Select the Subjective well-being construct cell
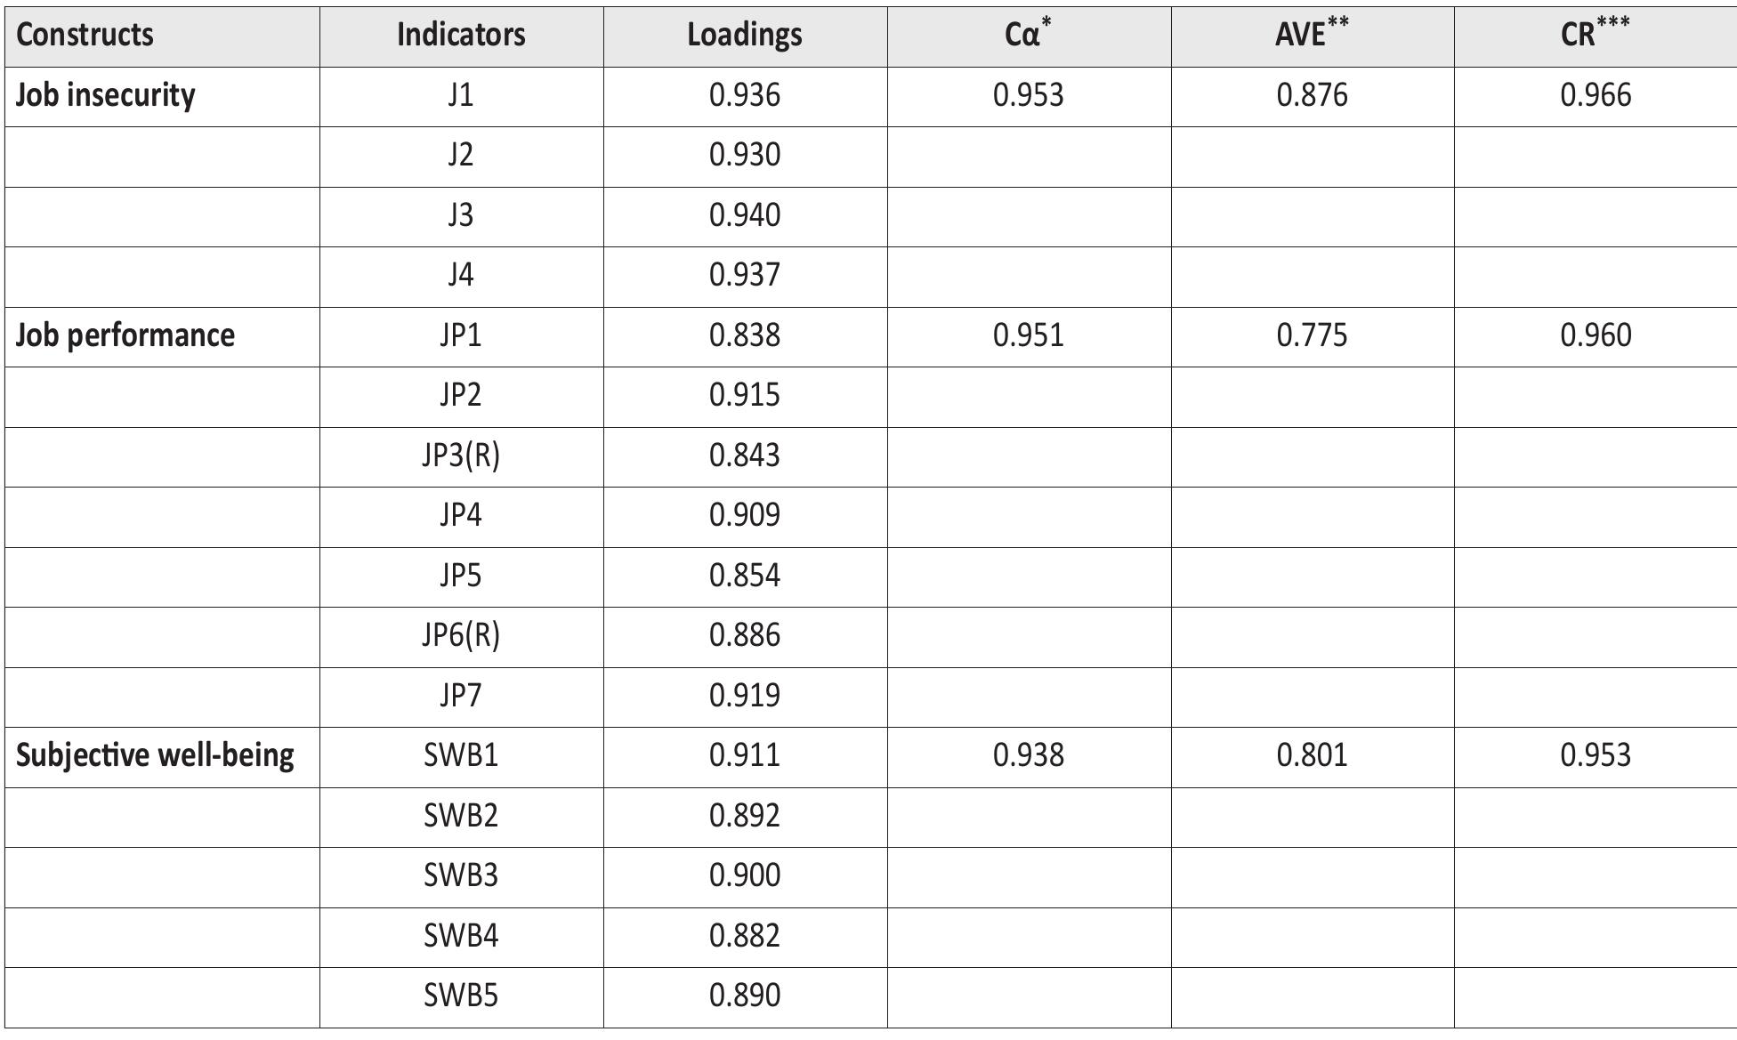 (x=156, y=755)
